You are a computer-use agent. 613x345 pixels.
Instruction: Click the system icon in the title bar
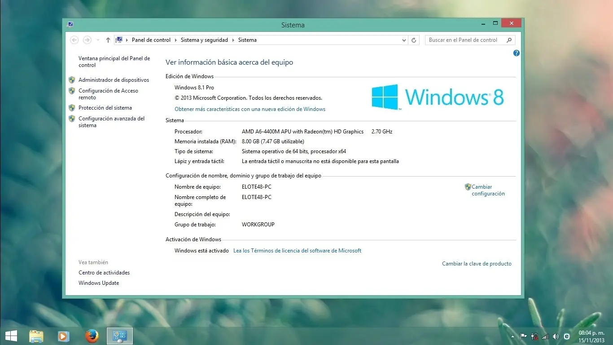[x=70, y=25]
